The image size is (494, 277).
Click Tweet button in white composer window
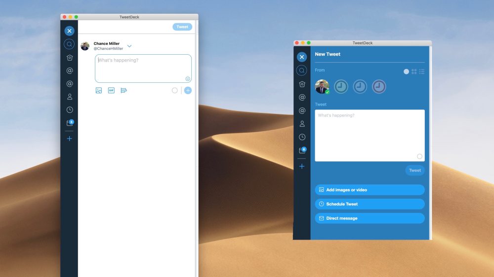point(182,27)
